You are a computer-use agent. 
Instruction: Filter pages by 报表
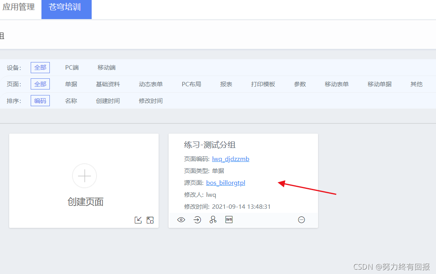226,84
